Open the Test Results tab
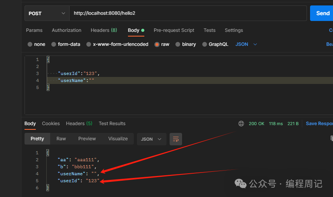Screen dimensions: 333x197 (112, 124)
